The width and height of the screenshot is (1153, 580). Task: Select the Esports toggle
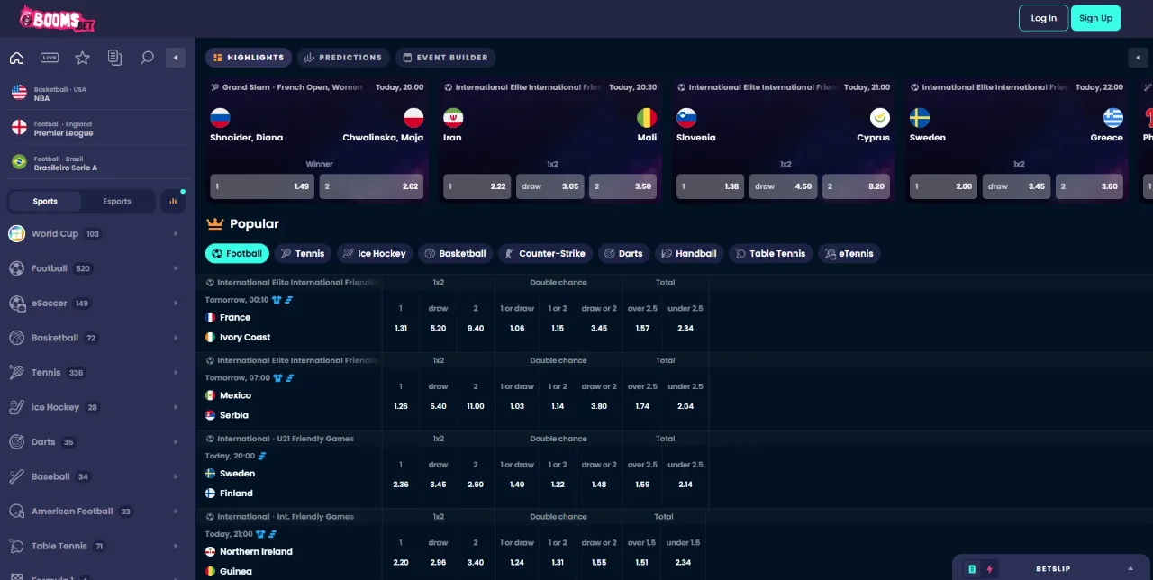[x=117, y=202]
